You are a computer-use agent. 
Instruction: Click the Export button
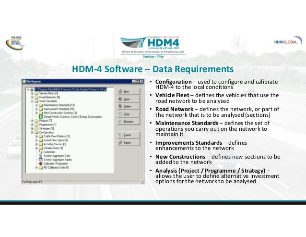tap(129, 135)
